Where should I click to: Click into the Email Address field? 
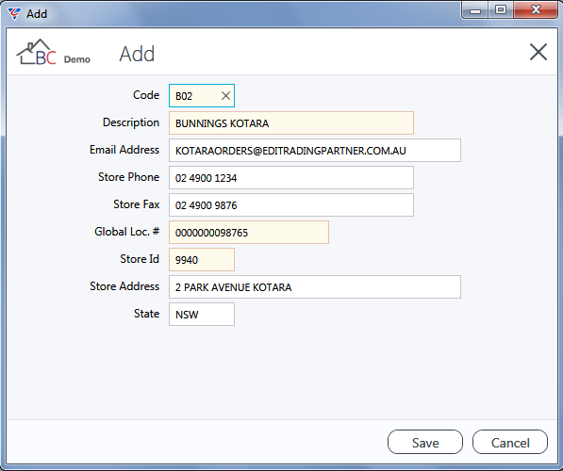[x=315, y=151]
